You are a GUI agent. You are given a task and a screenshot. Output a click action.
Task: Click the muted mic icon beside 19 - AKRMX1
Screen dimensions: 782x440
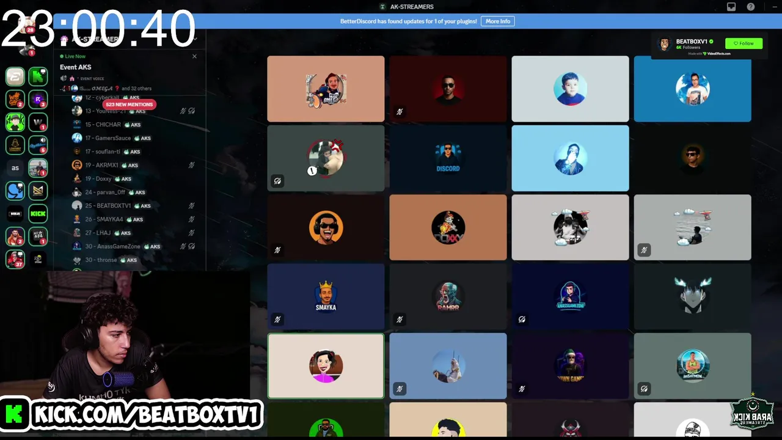[191, 165]
